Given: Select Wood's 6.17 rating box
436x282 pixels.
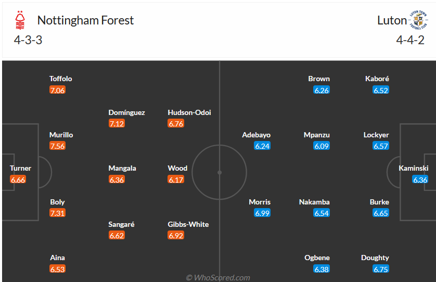Looking at the screenshot, I should pyautogui.click(x=176, y=180).
